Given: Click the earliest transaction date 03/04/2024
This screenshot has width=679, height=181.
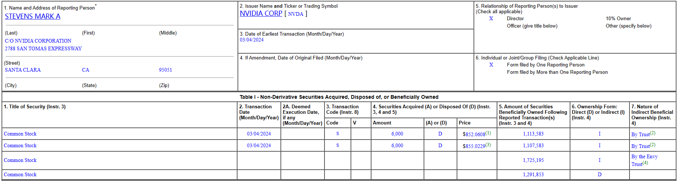Looking at the screenshot, I should pyautogui.click(x=251, y=40).
